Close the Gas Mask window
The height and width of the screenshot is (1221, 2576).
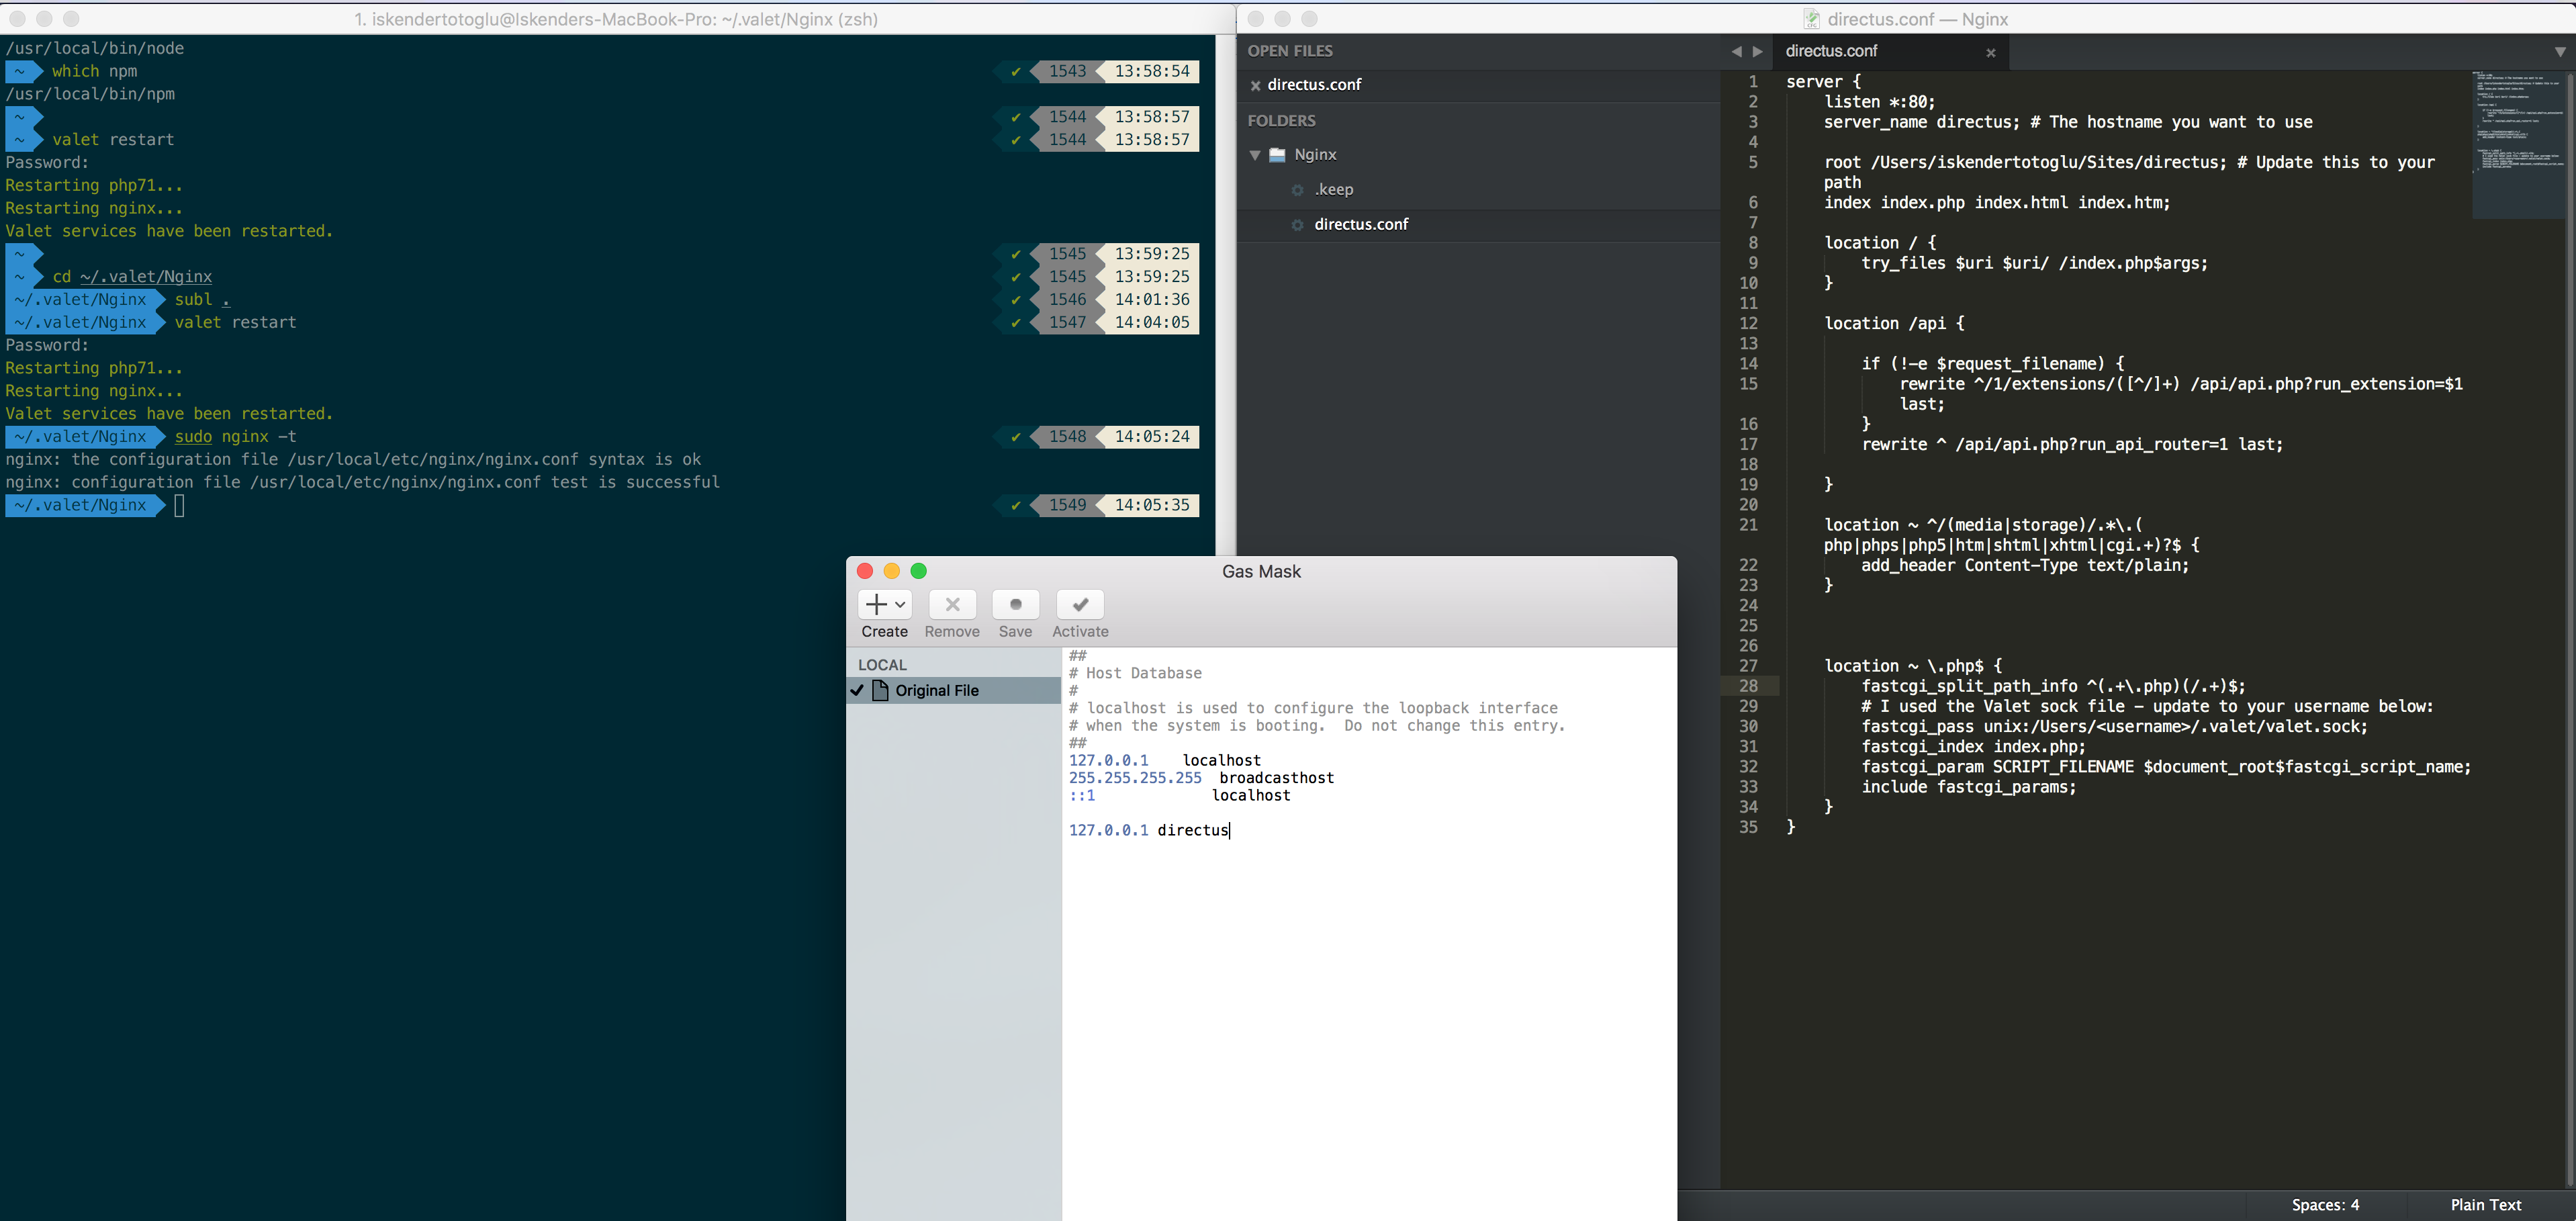pyautogui.click(x=865, y=571)
